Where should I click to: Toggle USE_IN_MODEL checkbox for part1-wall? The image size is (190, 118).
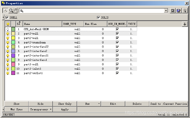117,64
